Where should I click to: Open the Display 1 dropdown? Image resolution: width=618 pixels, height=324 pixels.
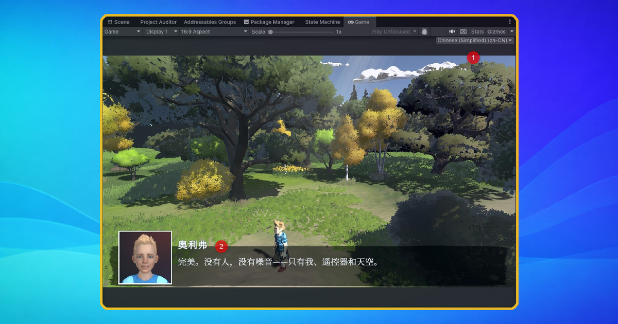tap(161, 32)
